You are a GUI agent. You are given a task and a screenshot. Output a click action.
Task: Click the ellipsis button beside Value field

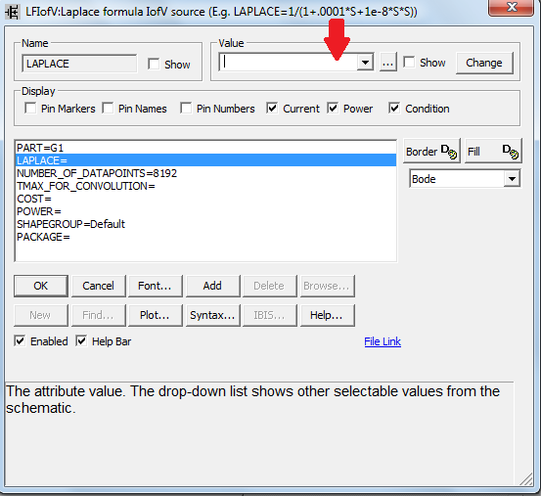tap(387, 63)
